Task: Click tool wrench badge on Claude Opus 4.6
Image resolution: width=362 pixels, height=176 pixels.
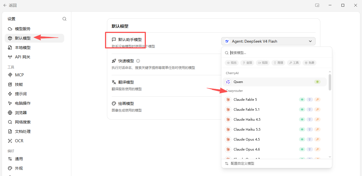Action: coord(317,149)
